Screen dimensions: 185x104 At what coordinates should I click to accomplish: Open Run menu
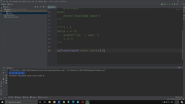point(29,1)
